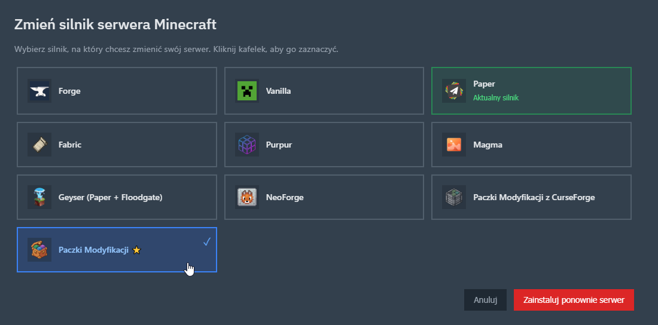This screenshot has height=325, width=658.
Task: Click the Purpur purple cube icon
Action: 246,145
